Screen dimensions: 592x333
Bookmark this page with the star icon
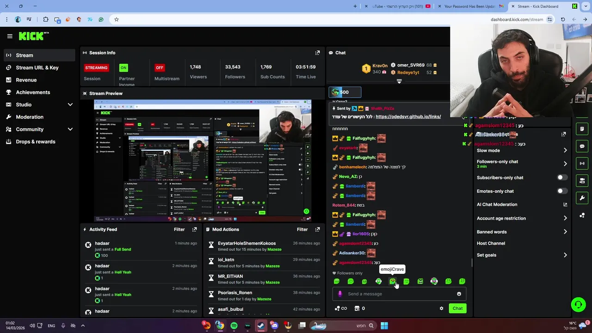point(117,19)
